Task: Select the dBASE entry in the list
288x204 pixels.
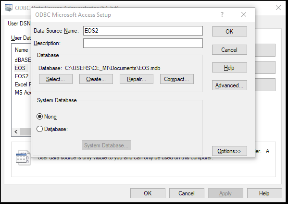Action: (x=23, y=60)
